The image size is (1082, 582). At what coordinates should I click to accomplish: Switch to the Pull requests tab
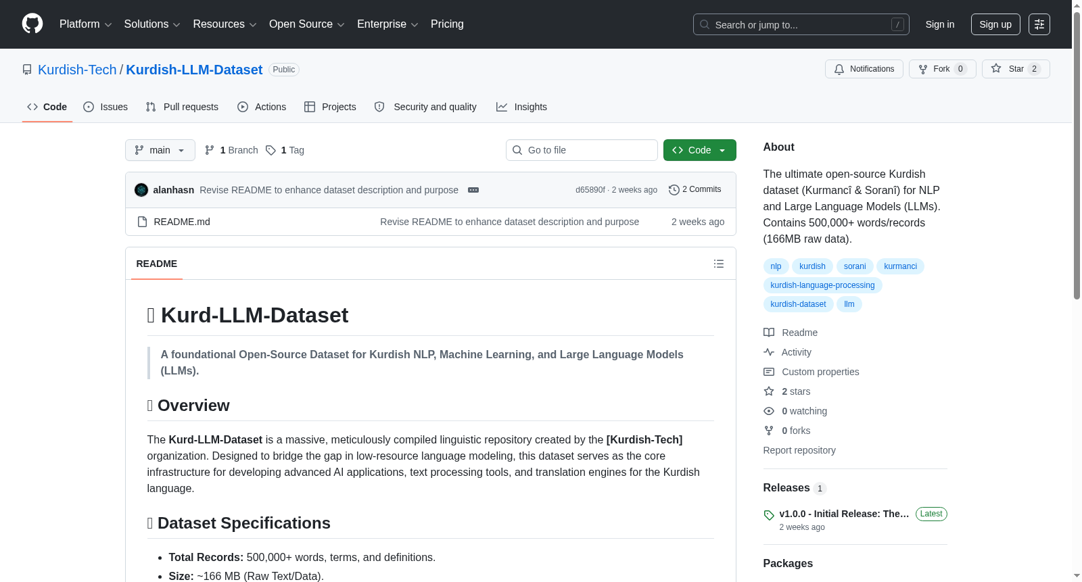click(182, 107)
